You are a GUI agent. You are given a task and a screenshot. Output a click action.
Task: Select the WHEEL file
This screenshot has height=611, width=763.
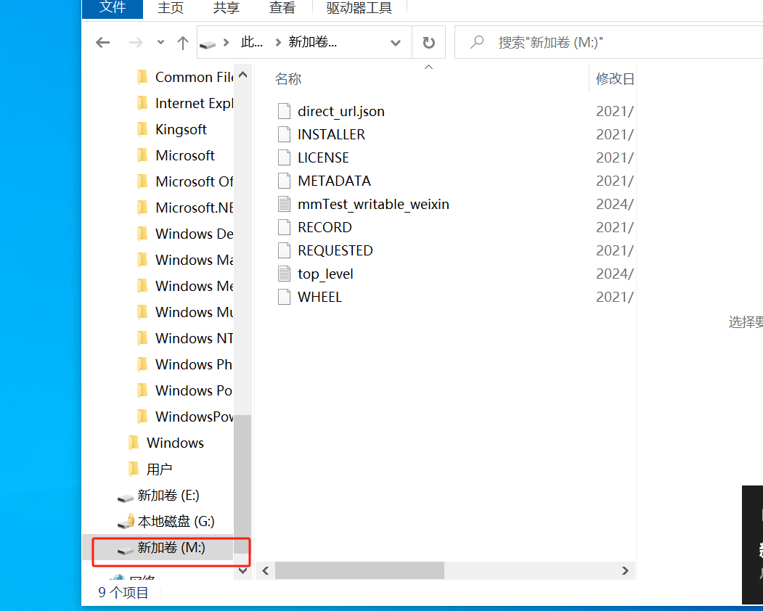coord(319,297)
